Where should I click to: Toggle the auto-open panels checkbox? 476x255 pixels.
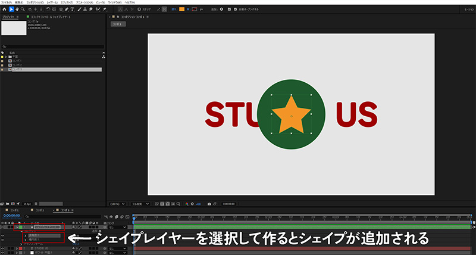236,10
